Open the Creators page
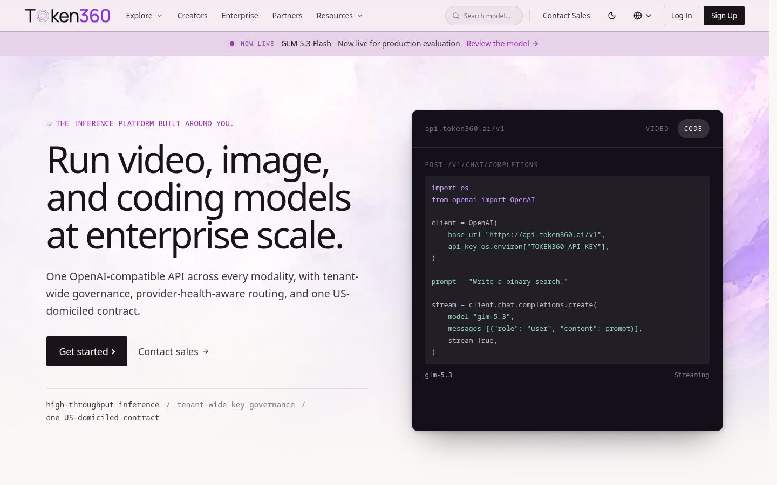The height and width of the screenshot is (485, 777). 192,16
